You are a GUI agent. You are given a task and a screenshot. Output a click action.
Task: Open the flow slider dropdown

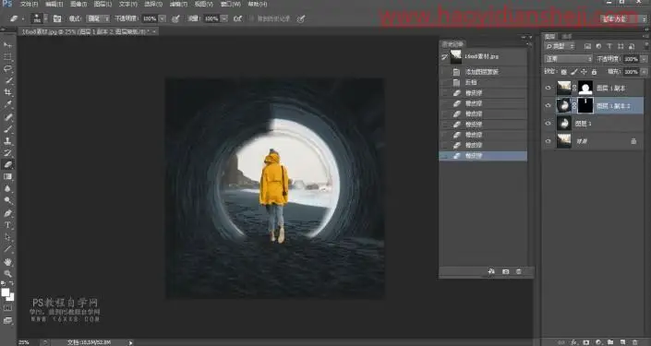pos(224,18)
